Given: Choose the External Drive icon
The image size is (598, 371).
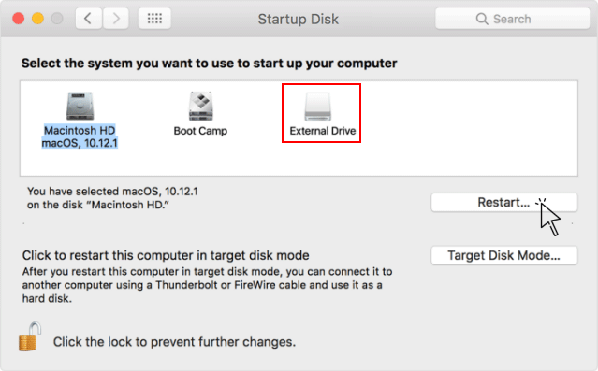Looking at the screenshot, I should click(x=317, y=107).
